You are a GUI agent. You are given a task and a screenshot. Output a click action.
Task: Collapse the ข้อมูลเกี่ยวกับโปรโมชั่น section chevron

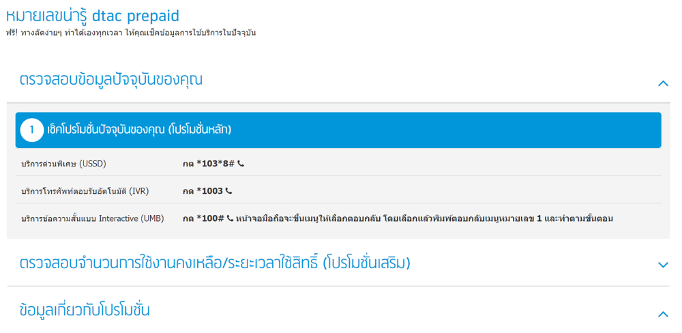click(x=663, y=314)
